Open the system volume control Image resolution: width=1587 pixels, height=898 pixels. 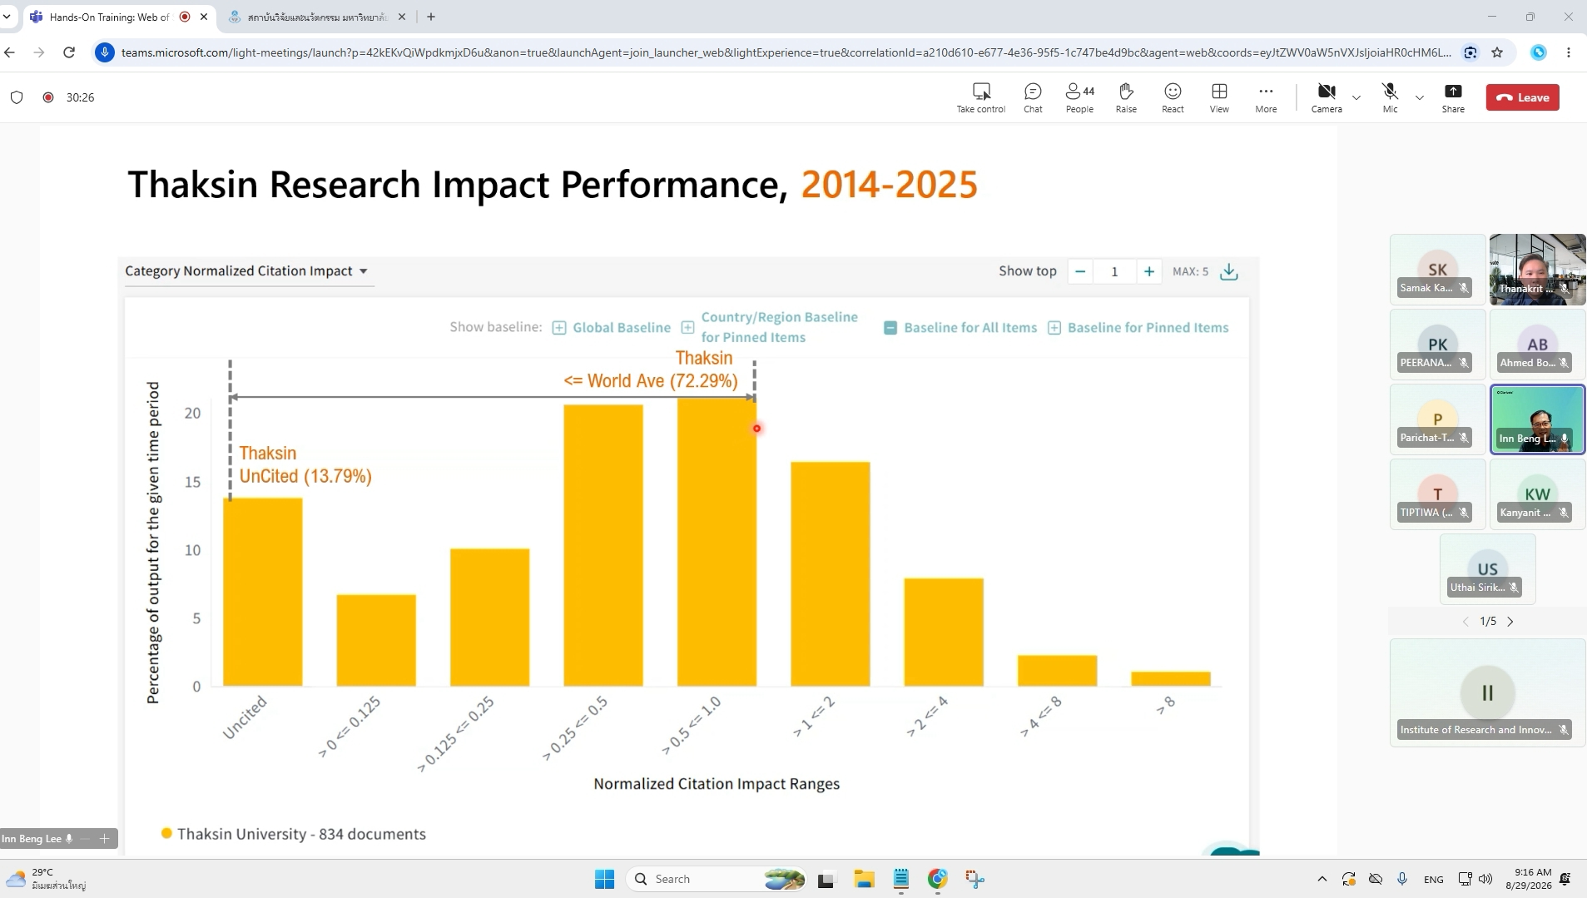[x=1485, y=879]
